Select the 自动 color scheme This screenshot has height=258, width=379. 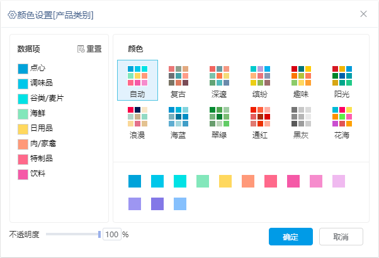point(137,80)
